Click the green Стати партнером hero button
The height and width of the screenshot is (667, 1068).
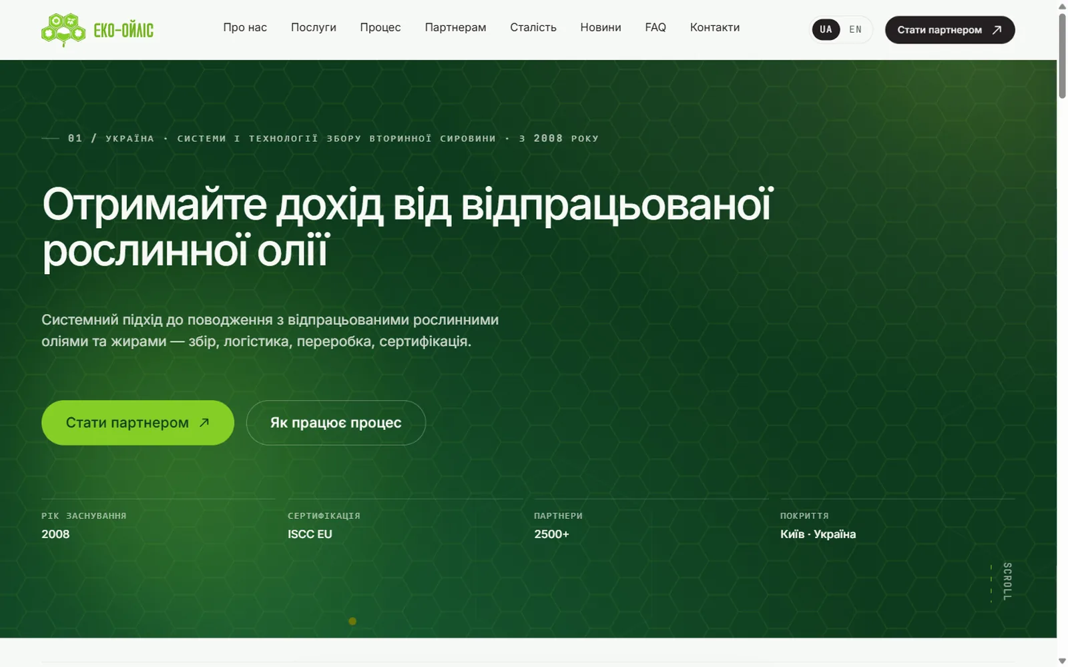click(138, 423)
